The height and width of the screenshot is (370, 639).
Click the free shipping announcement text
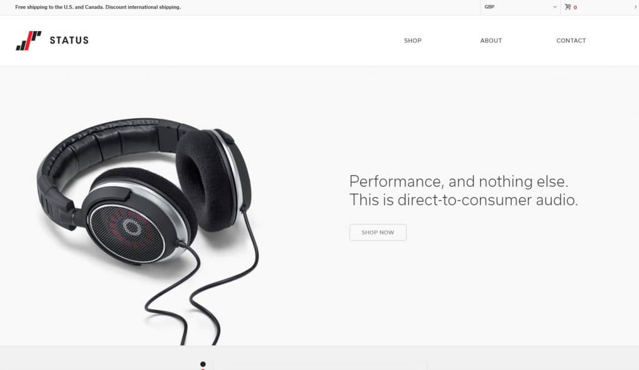click(x=98, y=7)
